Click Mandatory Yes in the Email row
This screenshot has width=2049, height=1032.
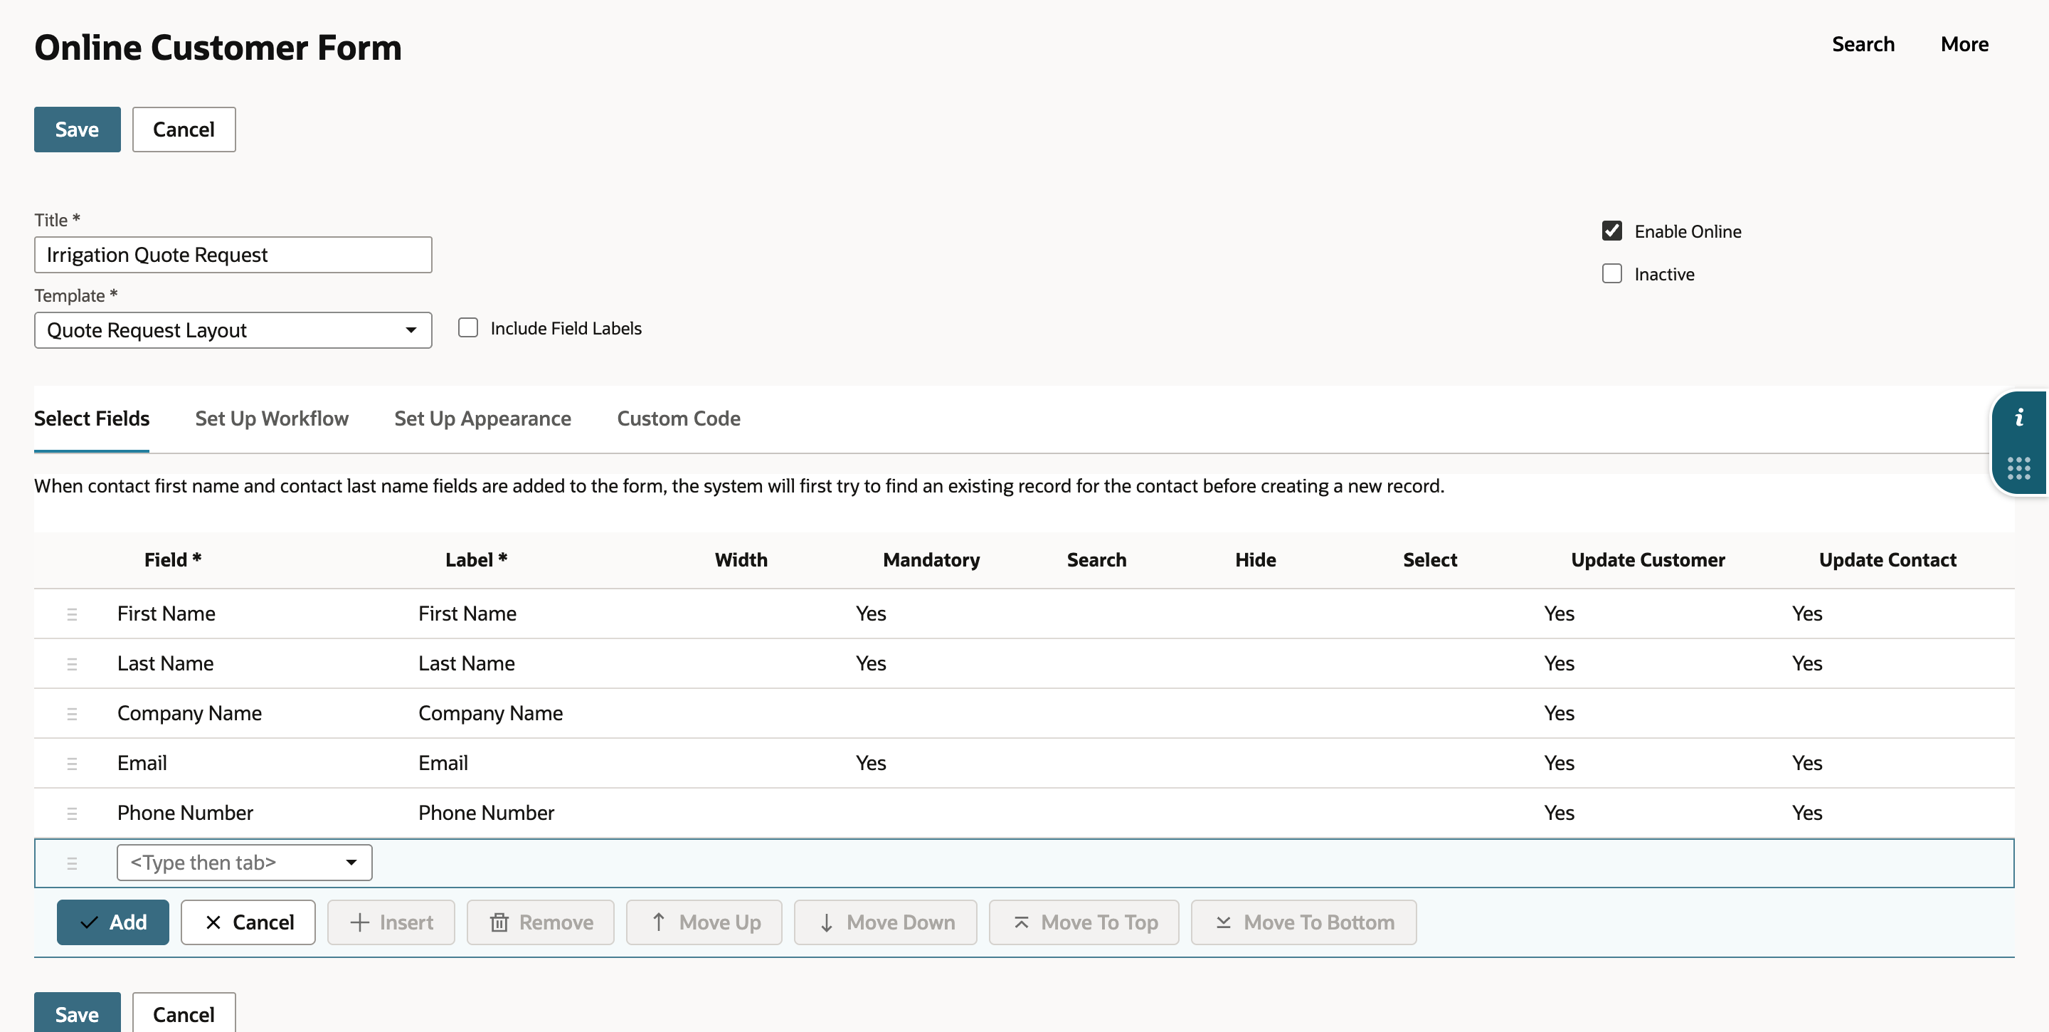[871, 763]
